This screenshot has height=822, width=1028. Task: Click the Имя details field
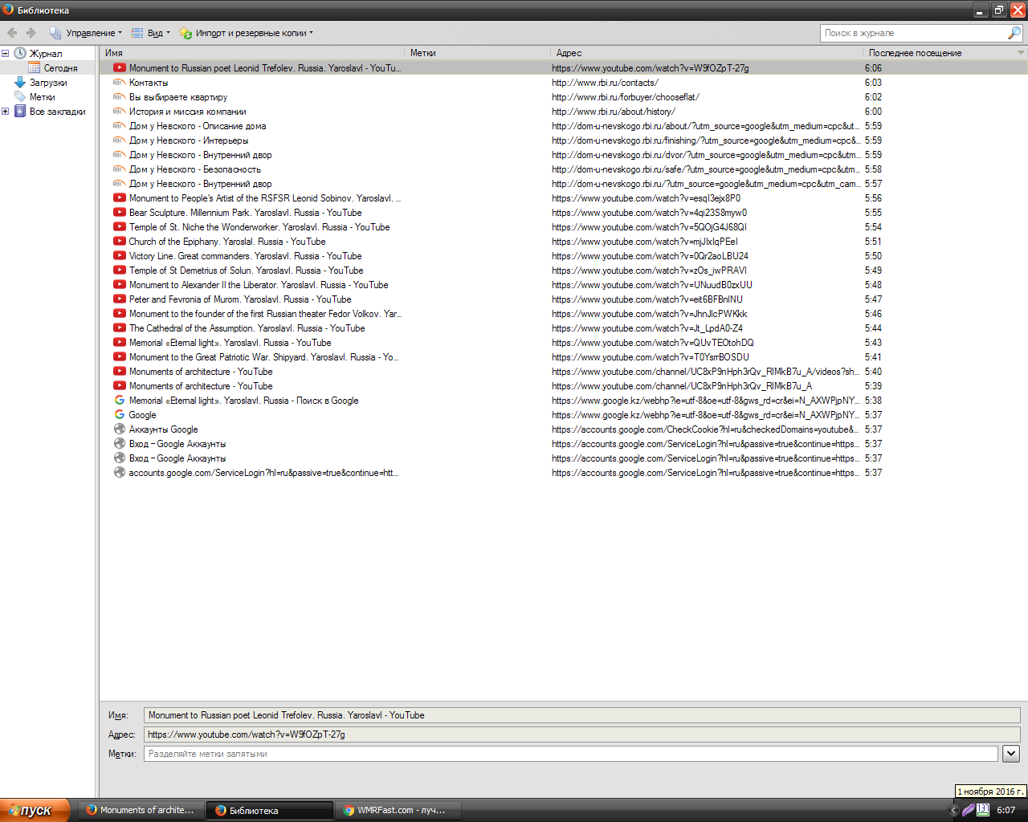pyautogui.click(x=582, y=715)
